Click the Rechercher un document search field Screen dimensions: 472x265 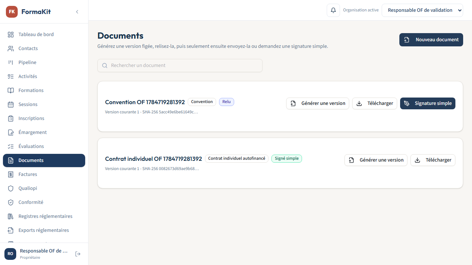click(x=180, y=66)
